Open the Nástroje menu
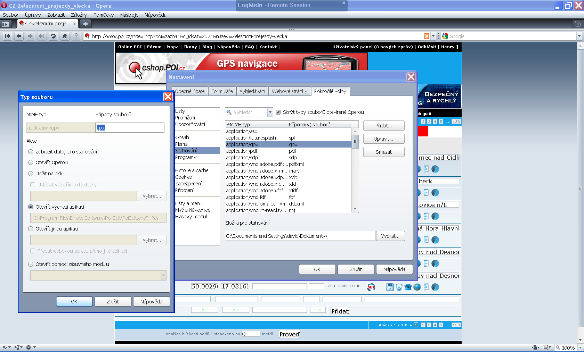Image resolution: width=584 pixels, height=352 pixels. pyautogui.click(x=129, y=15)
